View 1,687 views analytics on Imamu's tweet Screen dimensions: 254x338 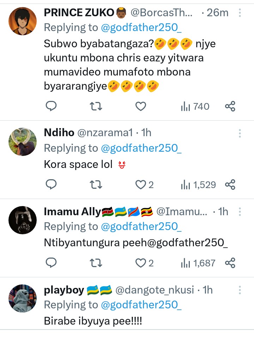tap(198, 263)
